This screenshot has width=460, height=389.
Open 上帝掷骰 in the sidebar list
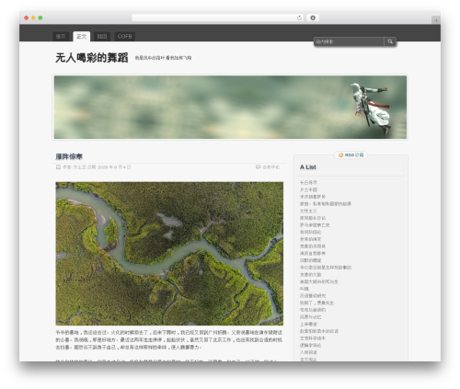[308, 324]
